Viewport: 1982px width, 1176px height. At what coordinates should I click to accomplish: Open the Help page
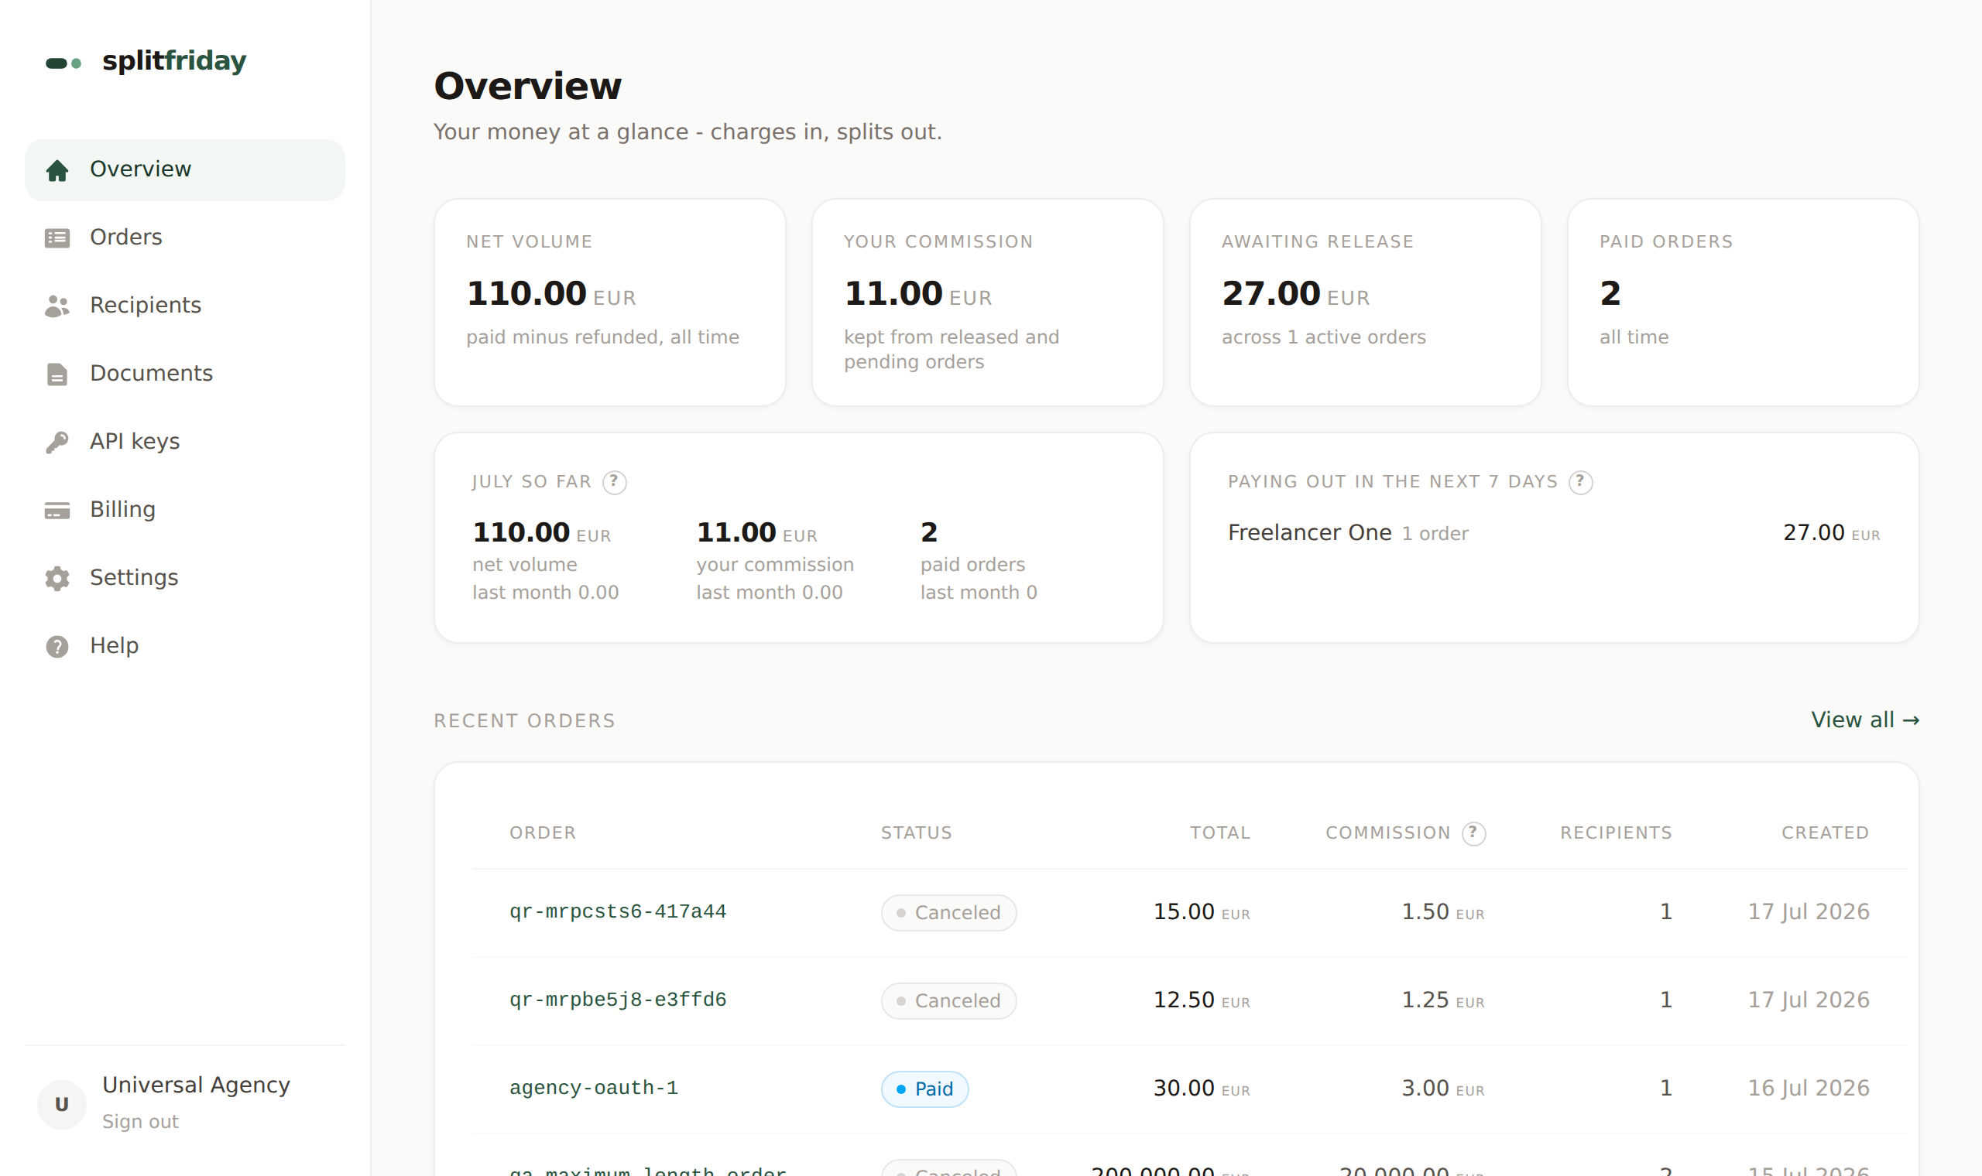tap(185, 647)
